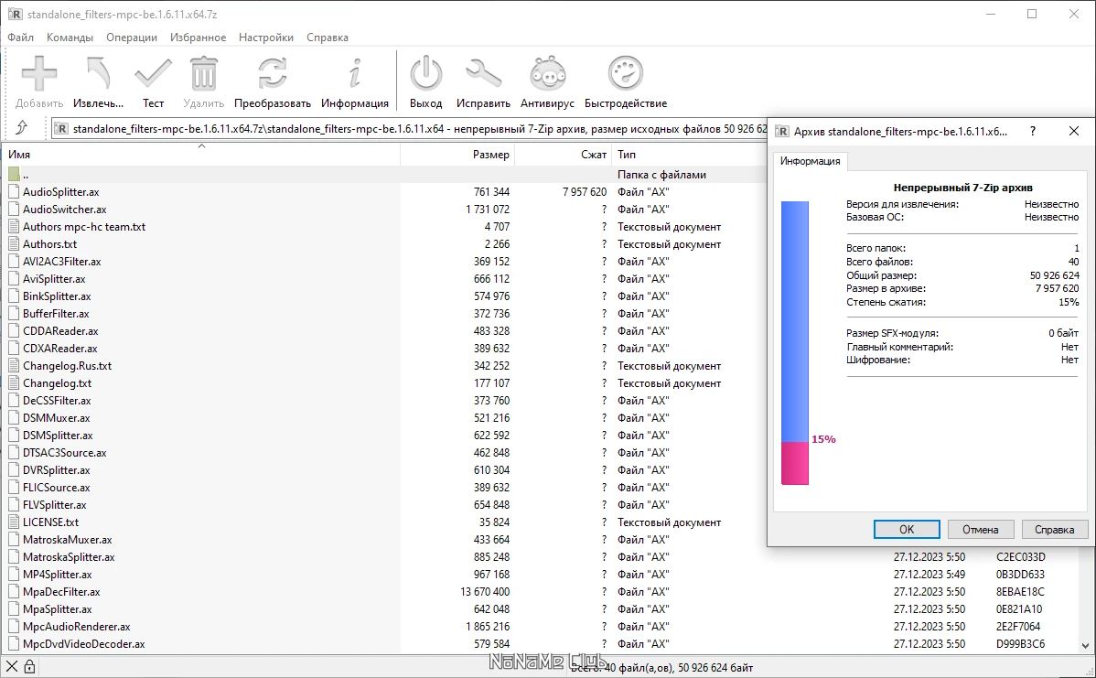
Task: Click the Справка button in dialog
Action: coord(1054,529)
